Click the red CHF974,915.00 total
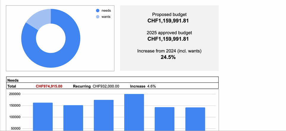286x131 pixels. tap(49, 86)
